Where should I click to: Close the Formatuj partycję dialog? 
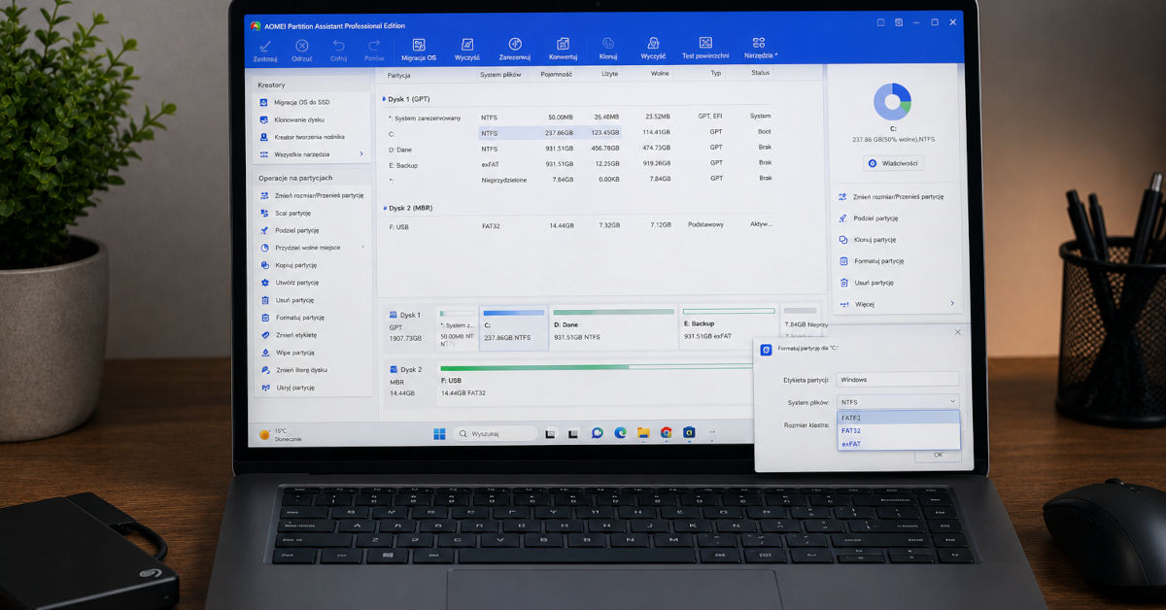(x=957, y=332)
